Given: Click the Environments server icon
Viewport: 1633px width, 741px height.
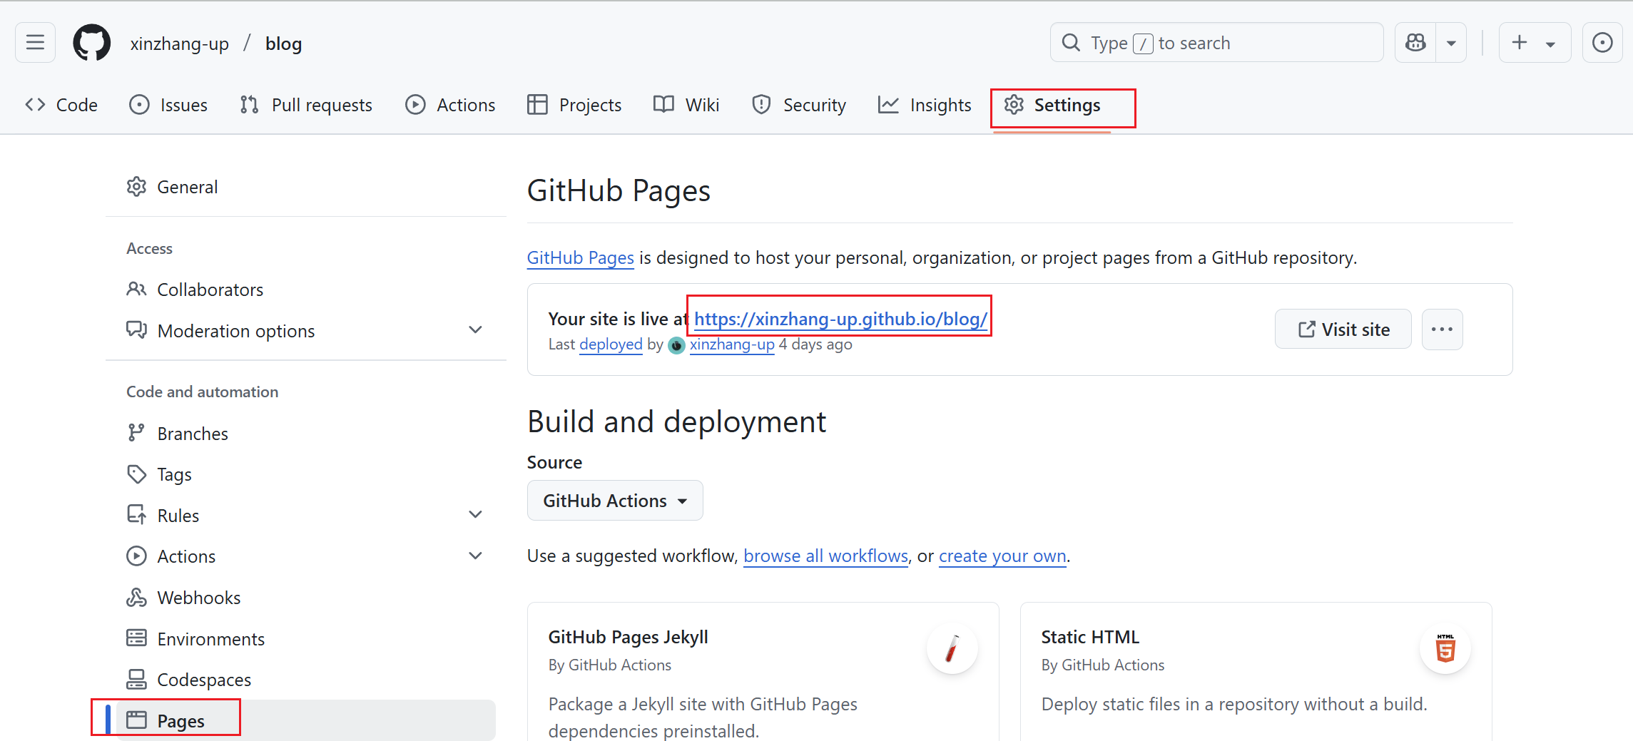Looking at the screenshot, I should pos(136,638).
